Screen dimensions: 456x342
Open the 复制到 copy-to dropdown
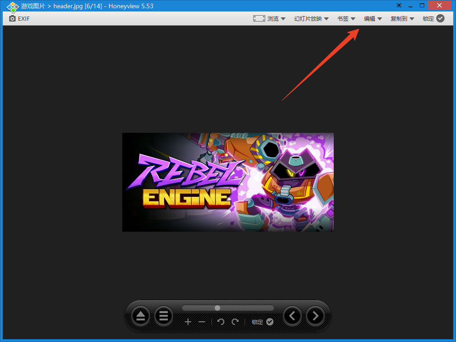coord(402,19)
